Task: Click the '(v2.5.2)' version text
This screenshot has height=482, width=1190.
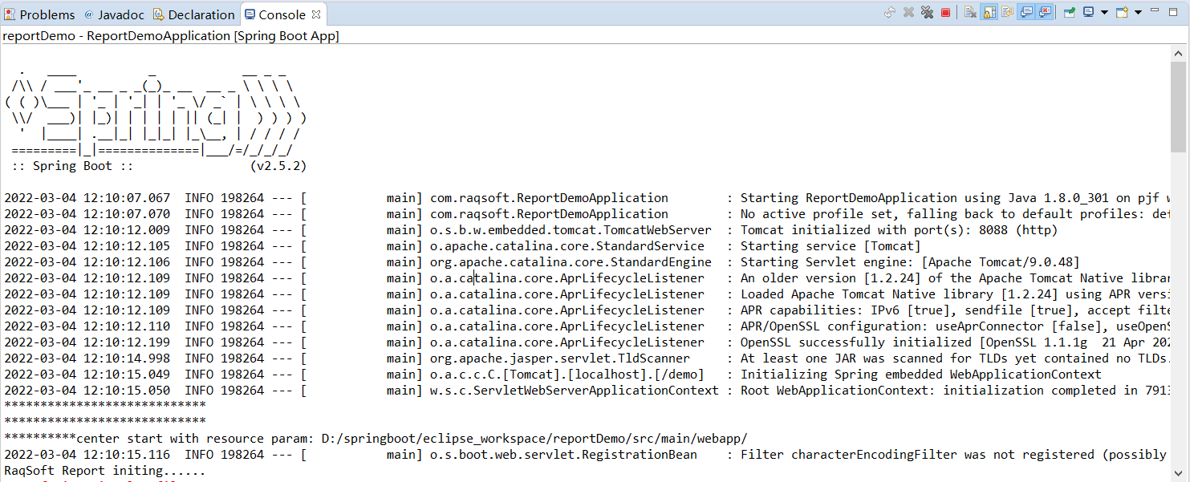Action: tap(278, 166)
